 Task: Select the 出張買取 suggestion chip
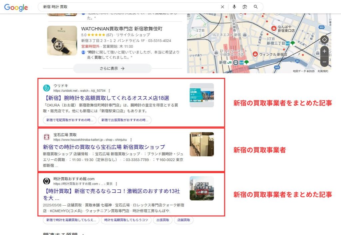pos(162,220)
